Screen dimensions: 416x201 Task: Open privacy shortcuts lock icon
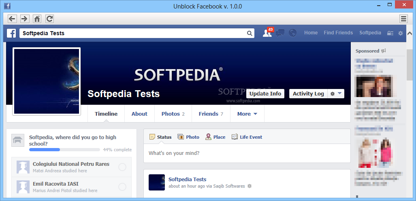390,33
